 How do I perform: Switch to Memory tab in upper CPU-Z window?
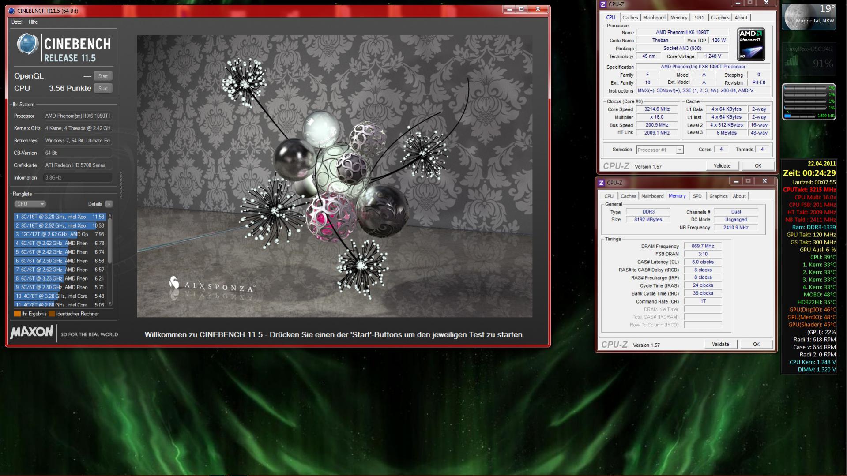(x=678, y=18)
